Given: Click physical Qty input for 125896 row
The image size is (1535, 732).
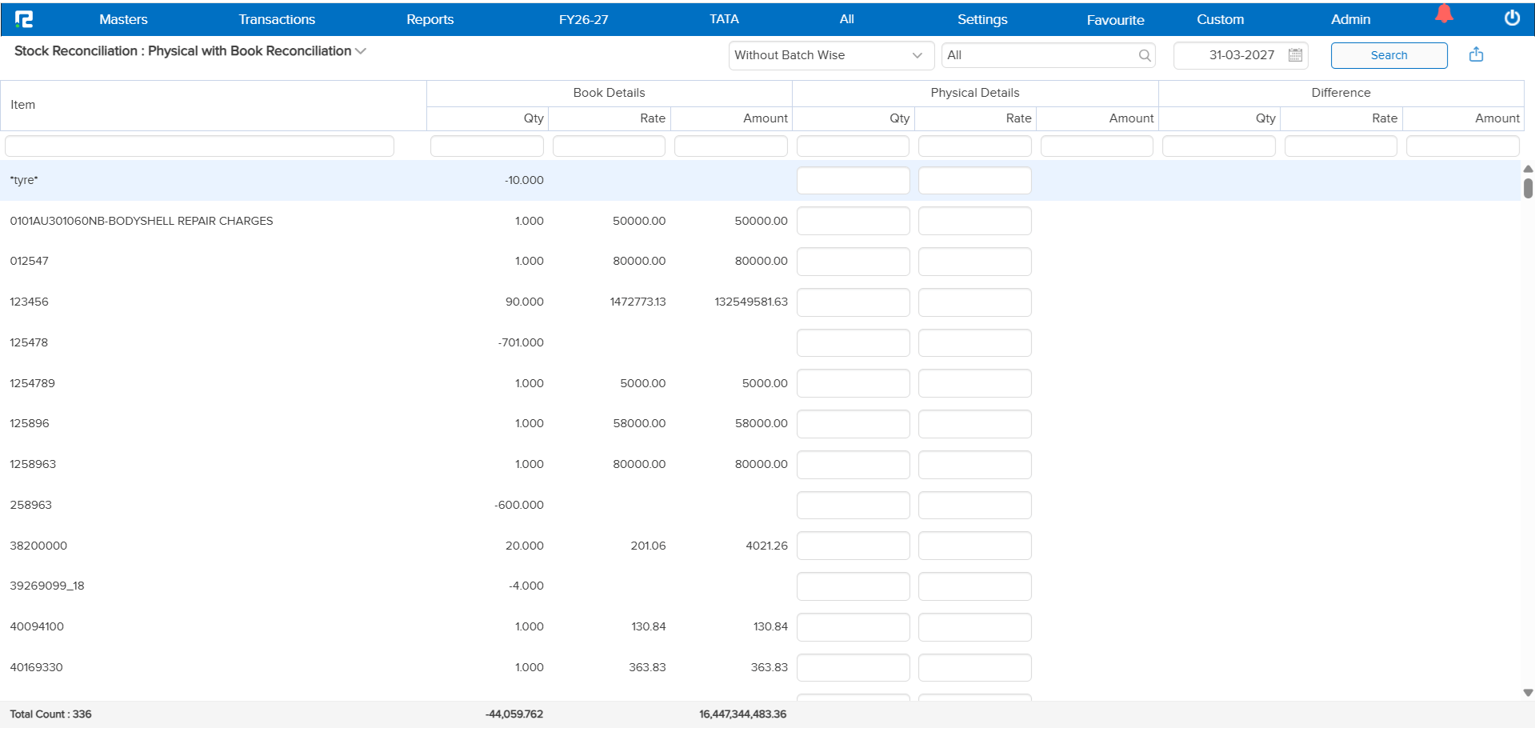Looking at the screenshot, I should coord(853,424).
